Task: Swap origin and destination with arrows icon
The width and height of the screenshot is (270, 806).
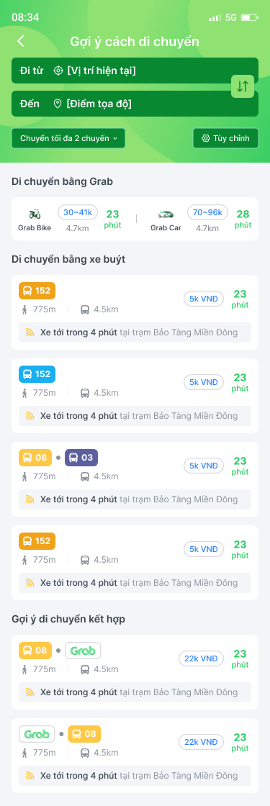Action: coord(243,86)
